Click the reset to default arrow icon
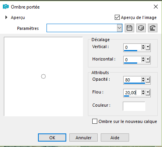 pos(153,28)
